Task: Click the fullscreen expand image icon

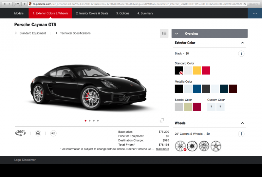Action: pos(162,120)
